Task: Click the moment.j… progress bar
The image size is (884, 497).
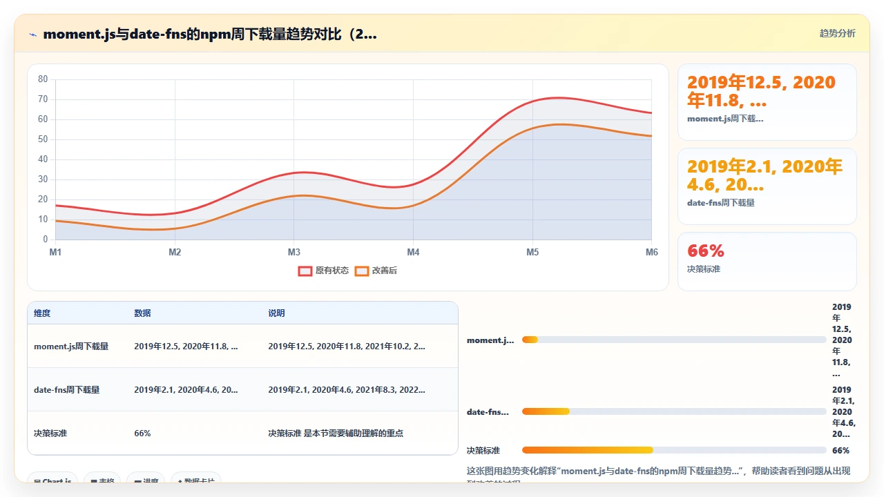Action: pyautogui.click(x=674, y=340)
